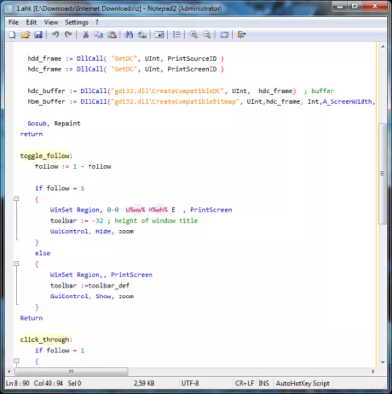
Task: Click the vertical scrollbar thumb
Action: [383, 173]
